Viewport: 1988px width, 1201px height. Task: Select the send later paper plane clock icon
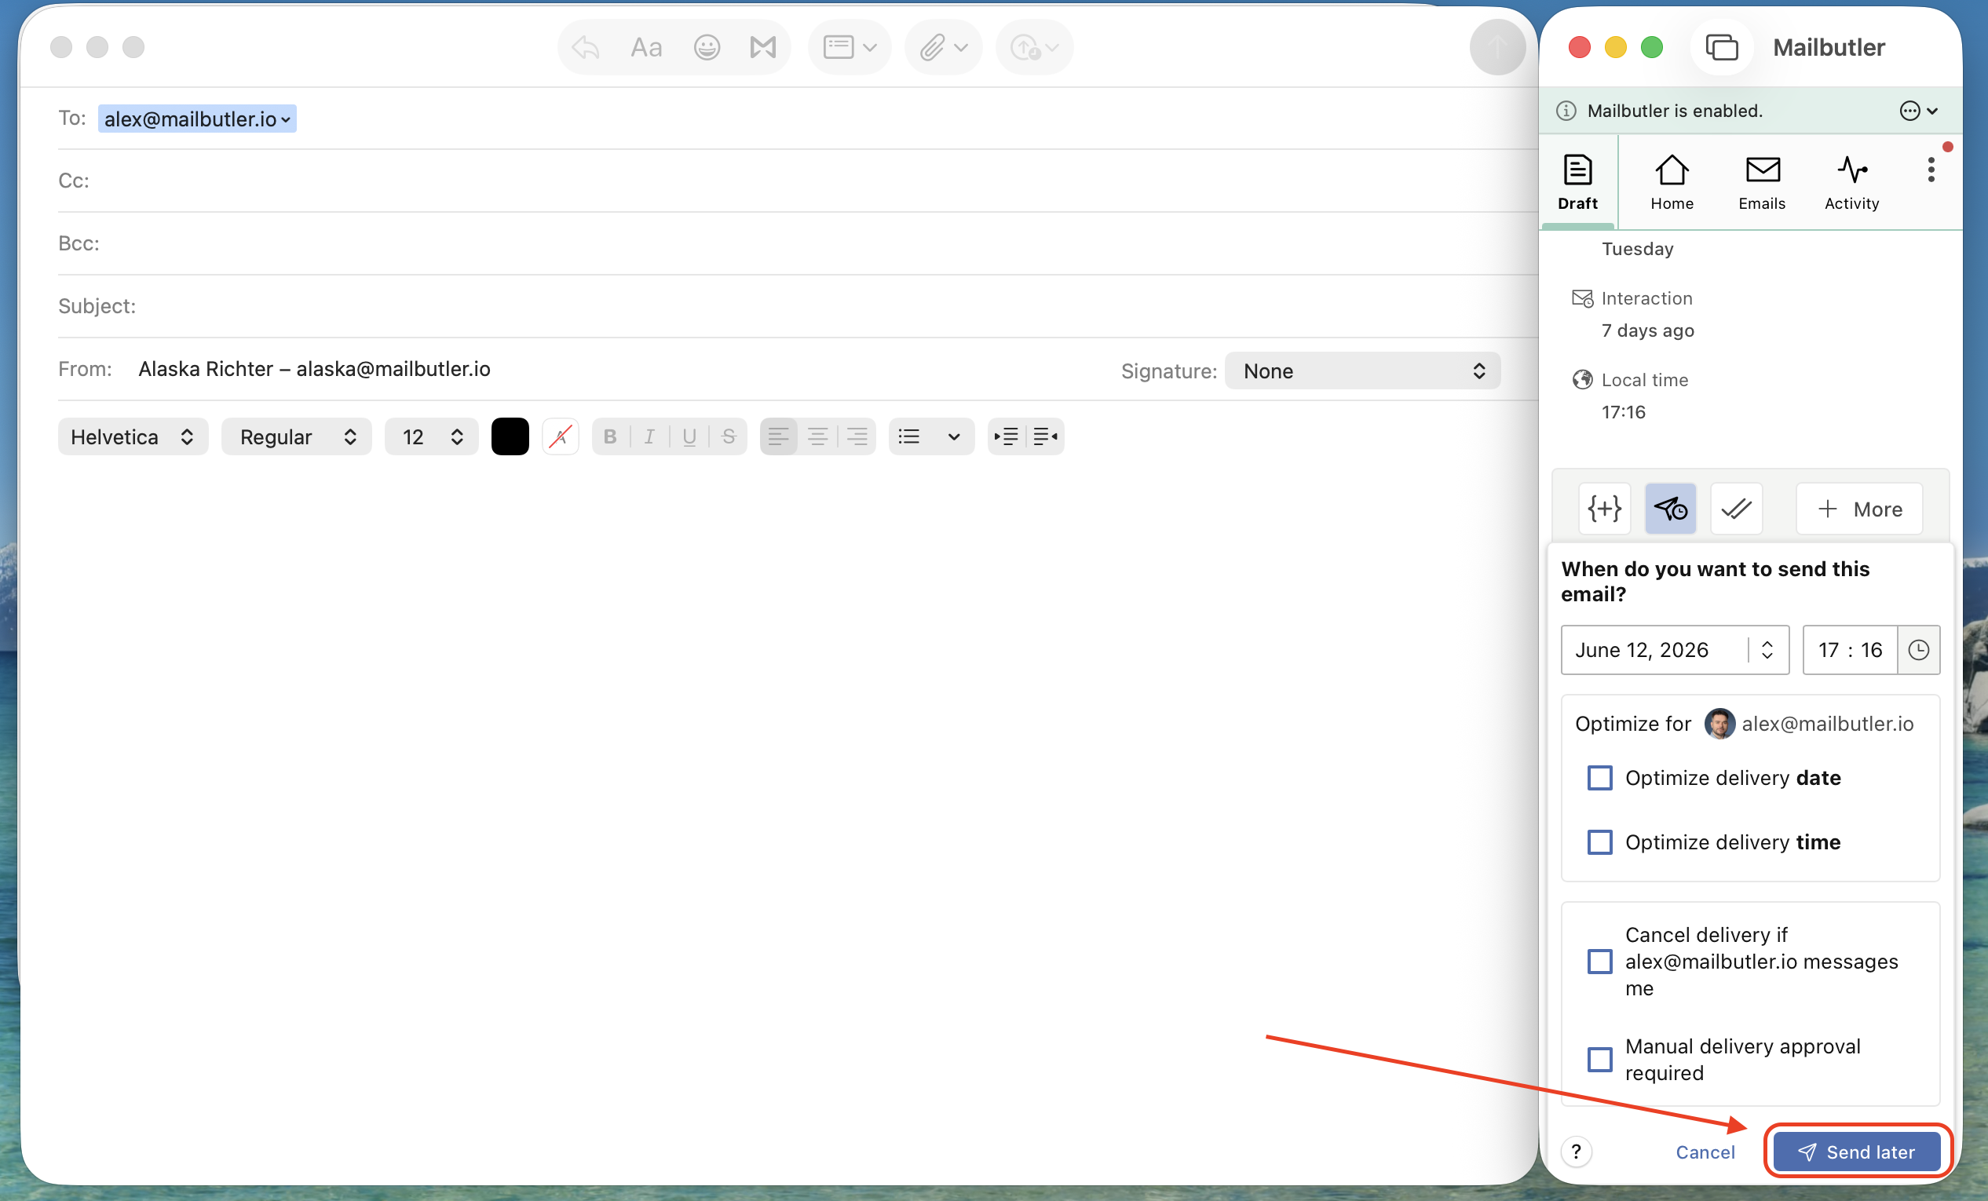click(1670, 509)
